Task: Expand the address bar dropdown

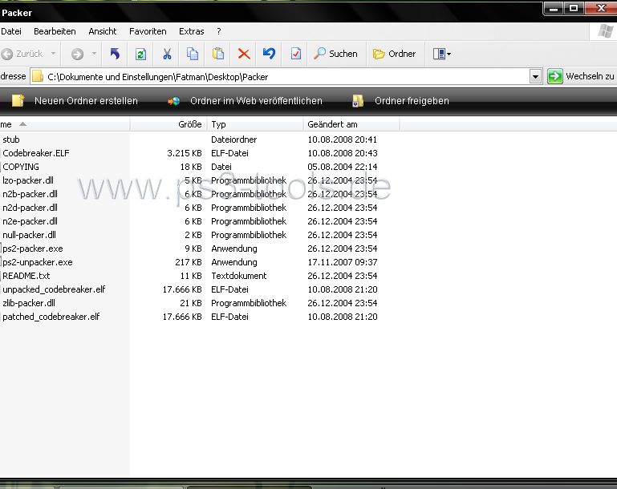Action: [535, 77]
